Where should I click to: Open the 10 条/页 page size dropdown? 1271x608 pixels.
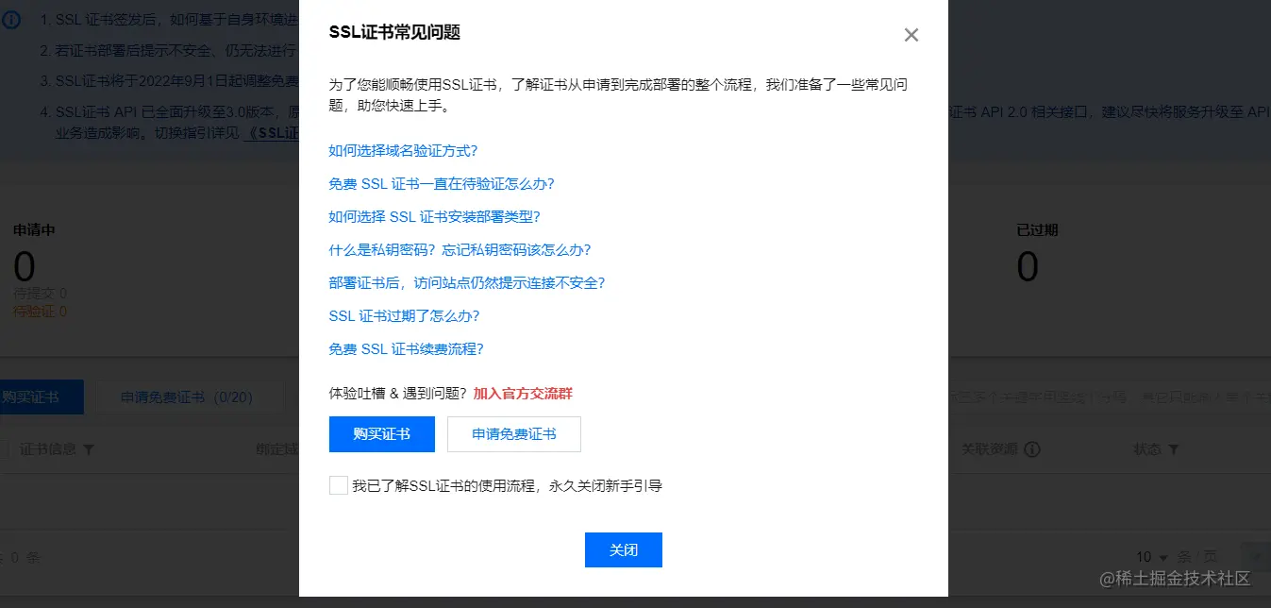tap(1151, 557)
